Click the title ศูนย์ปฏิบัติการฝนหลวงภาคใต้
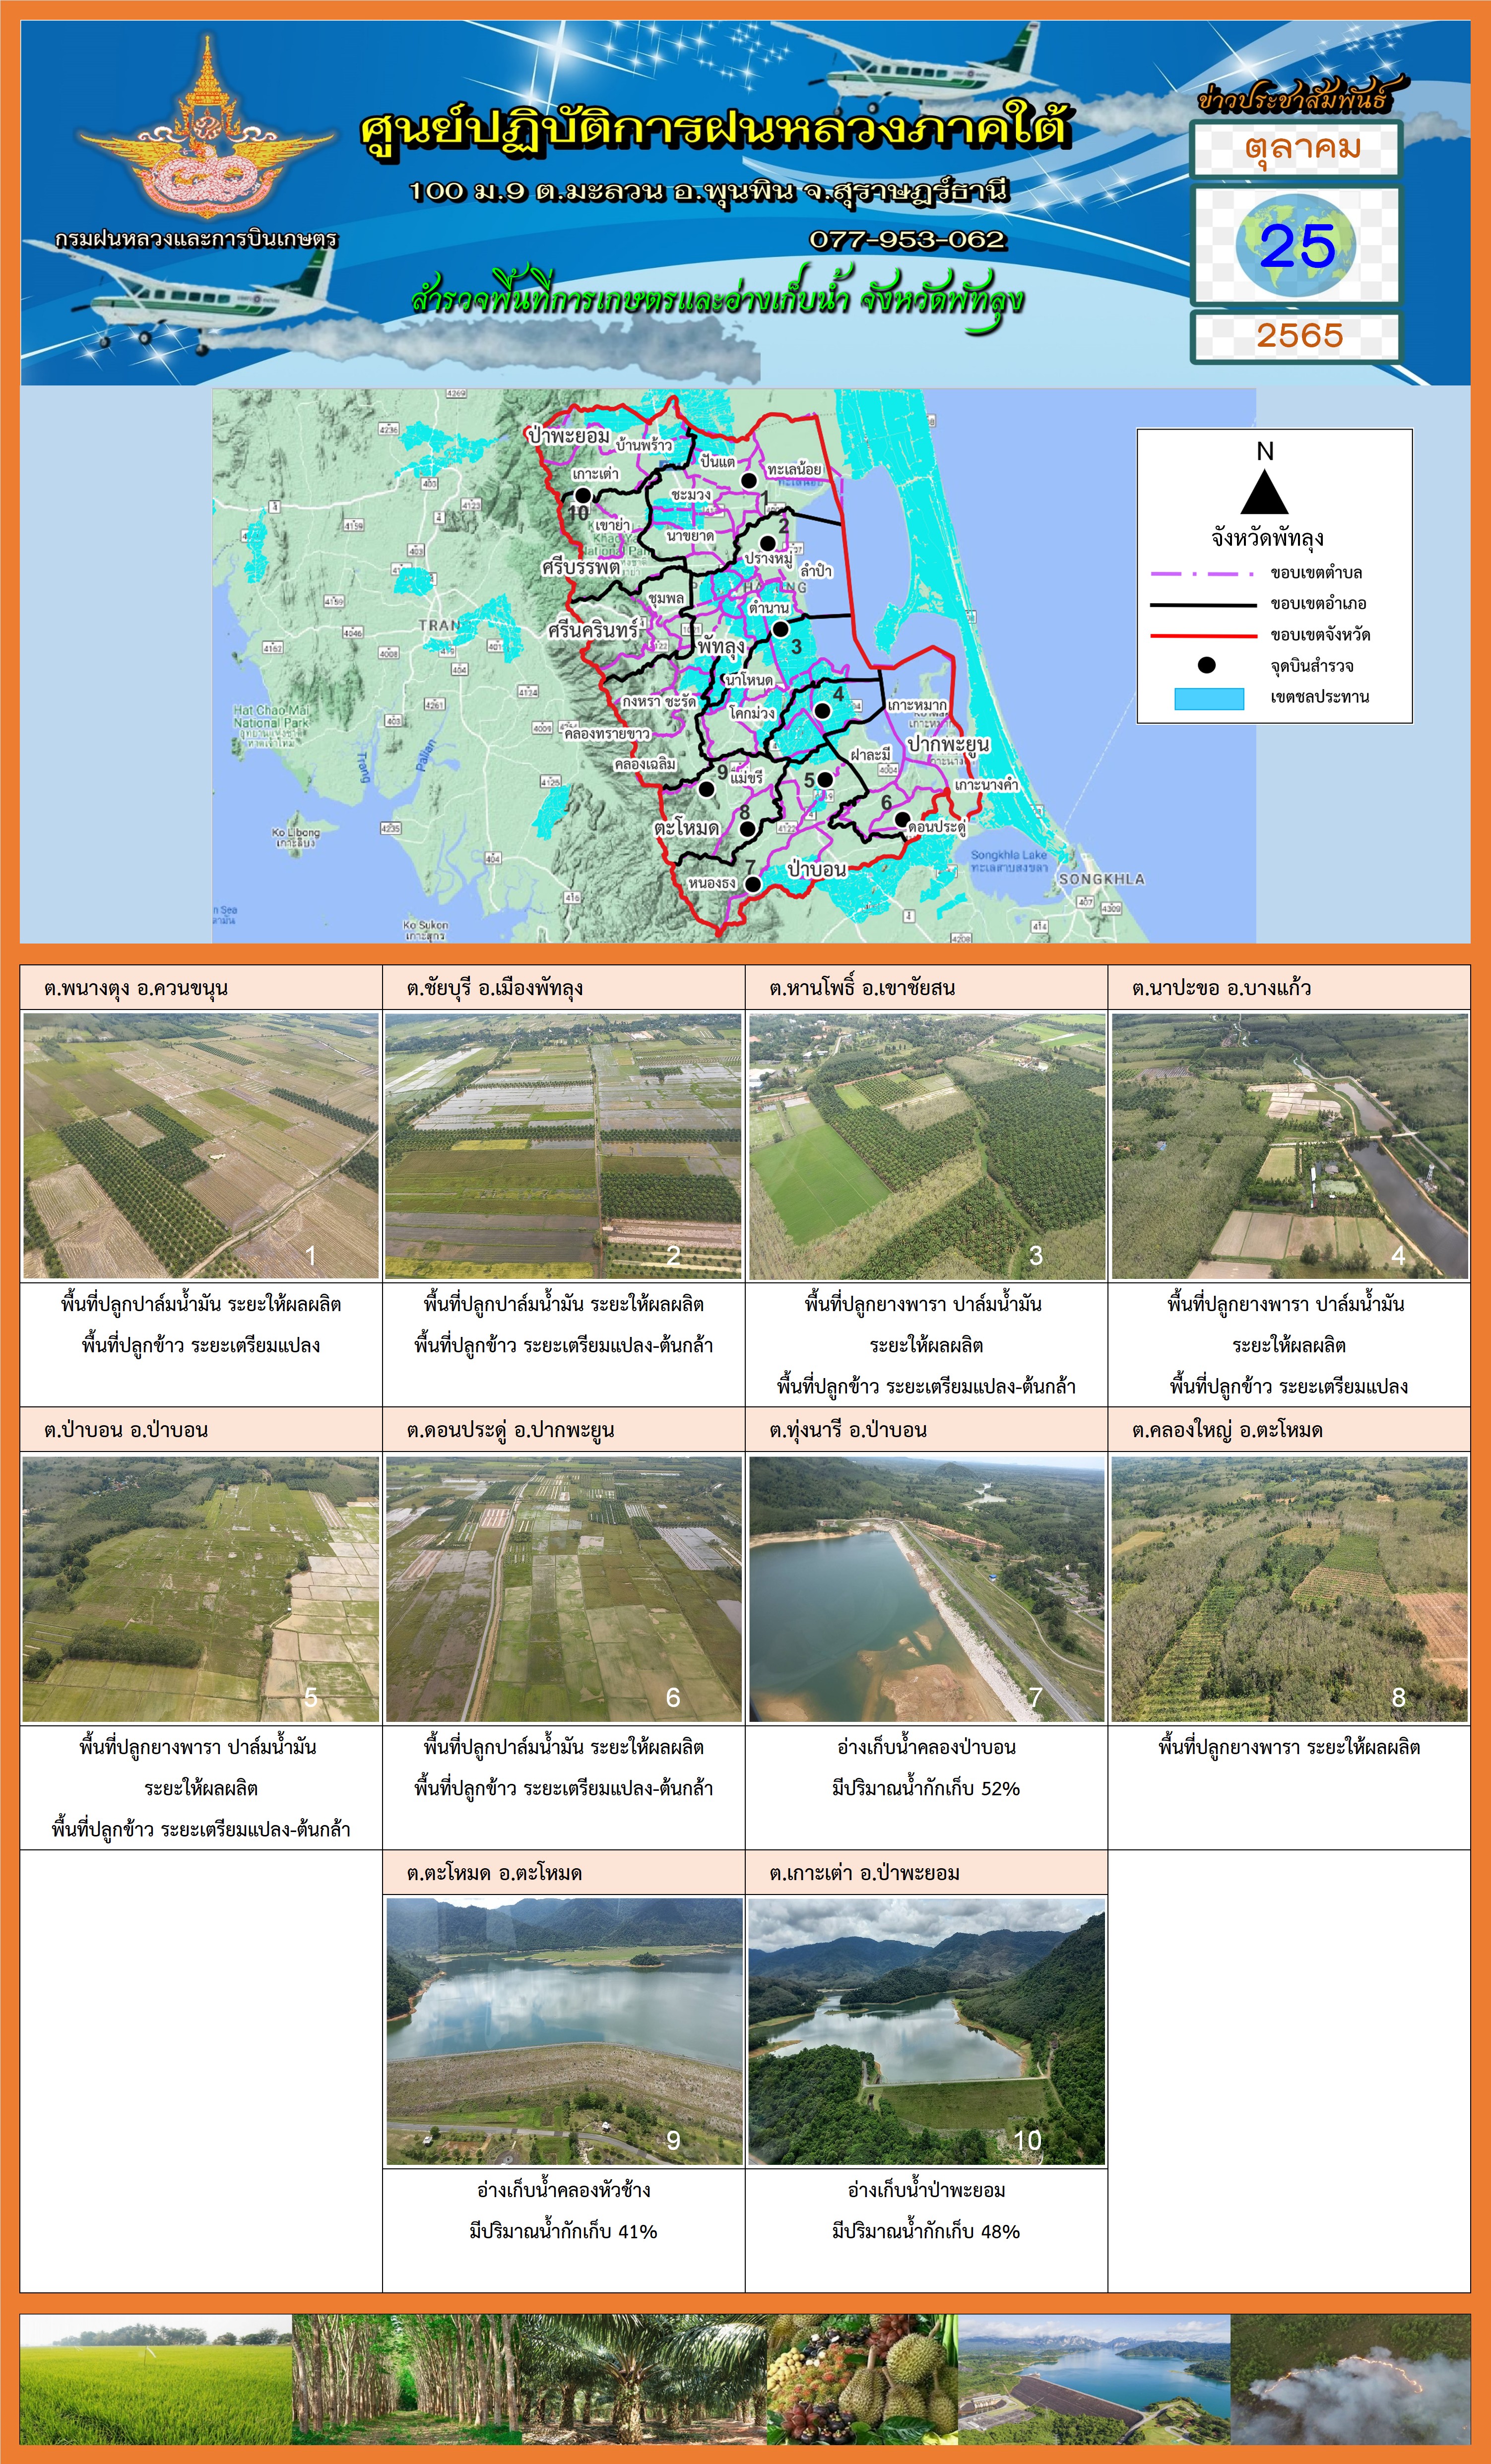Image resolution: width=1491 pixels, height=2464 pixels. click(715, 130)
